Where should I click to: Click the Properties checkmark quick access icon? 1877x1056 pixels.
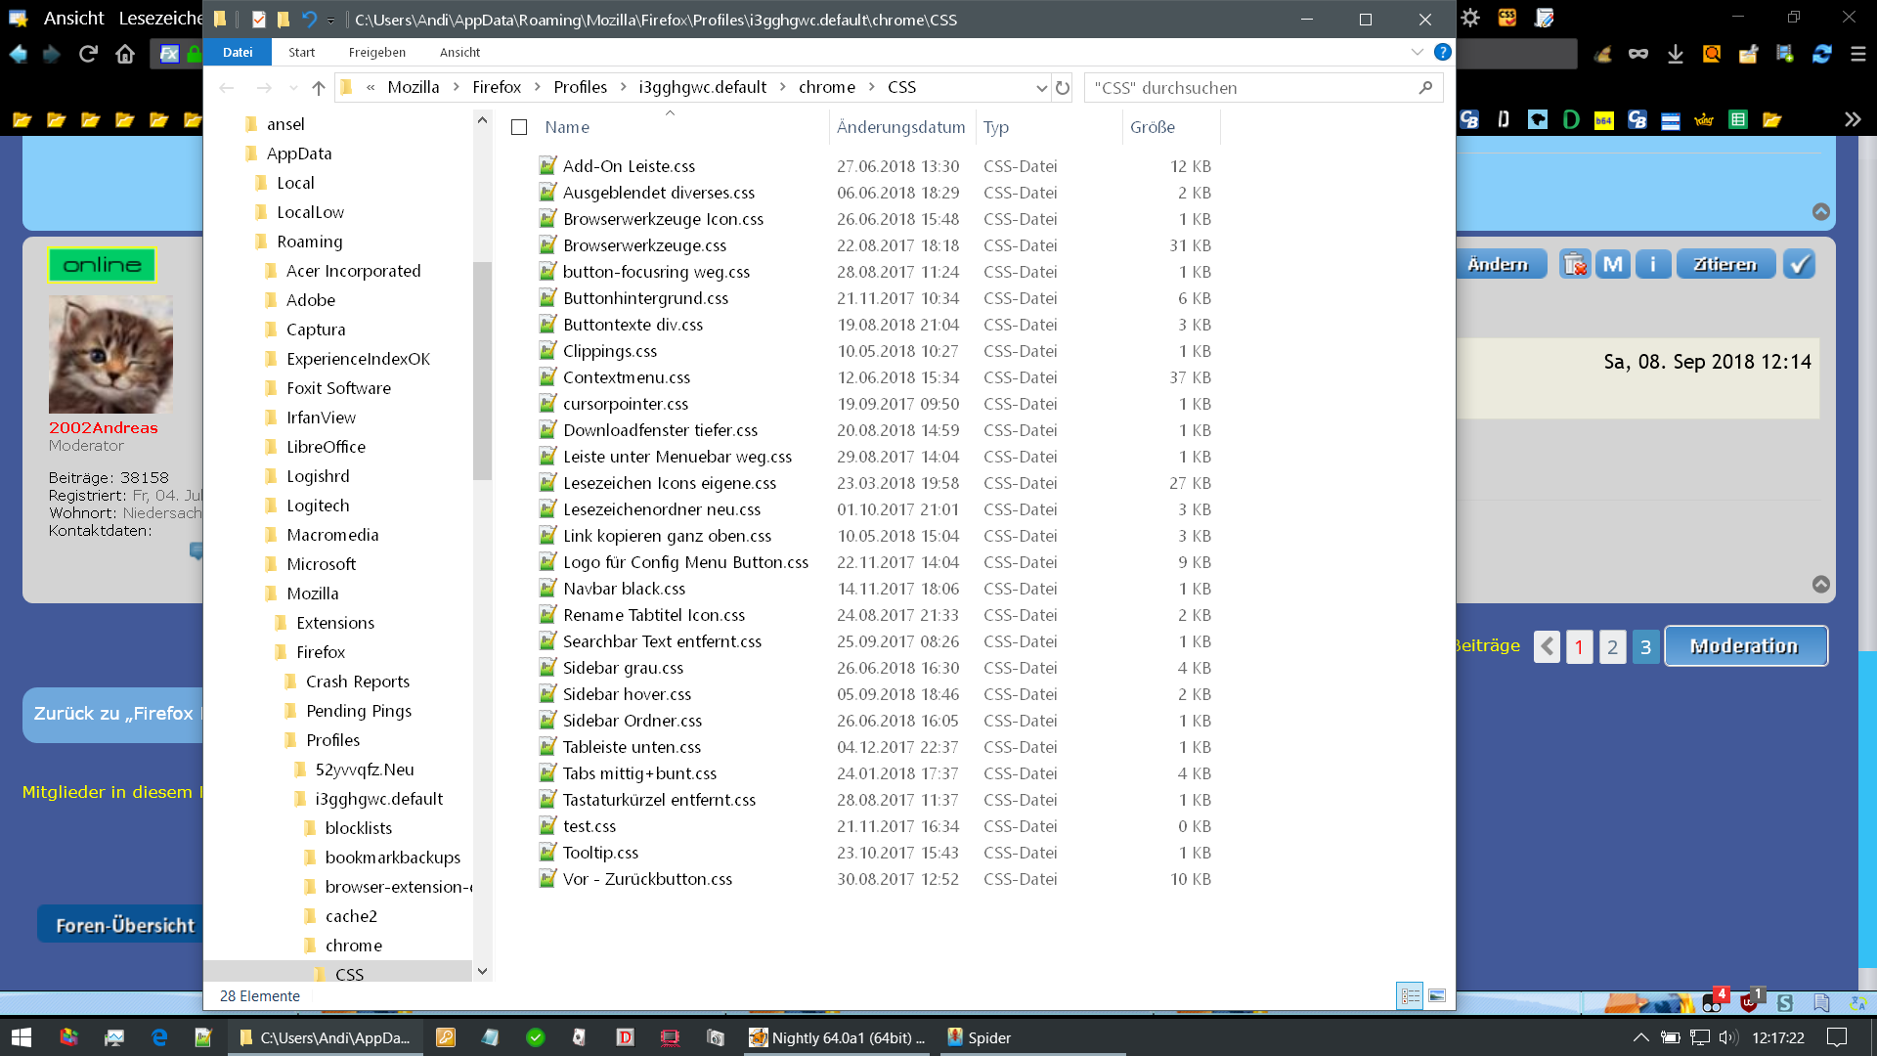[x=258, y=20]
